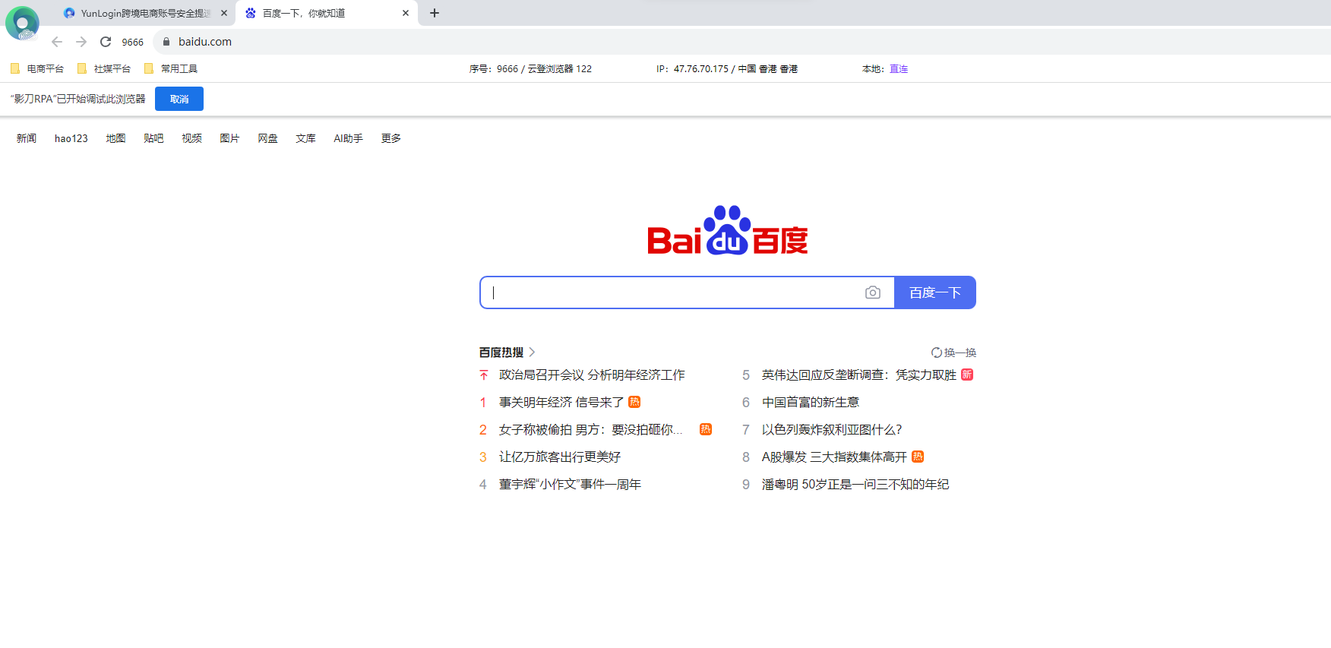The height and width of the screenshot is (648, 1331).
Task: Switch to the YunLogin tab
Action: (144, 13)
